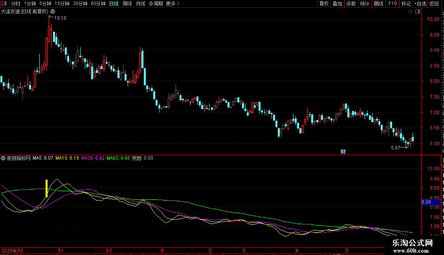Open the 多周期 multi-period view
This screenshot has height=255, width=444.
point(156,4)
